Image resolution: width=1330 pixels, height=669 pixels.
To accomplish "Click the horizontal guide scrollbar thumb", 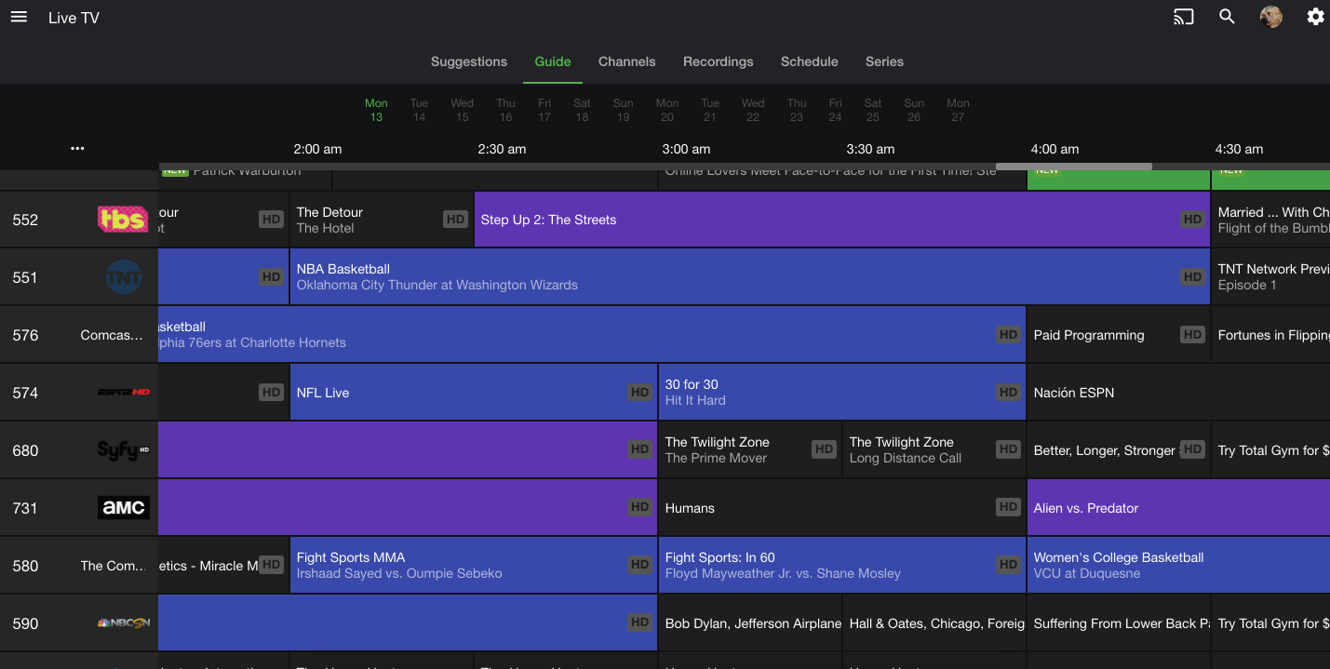I will [1074, 167].
